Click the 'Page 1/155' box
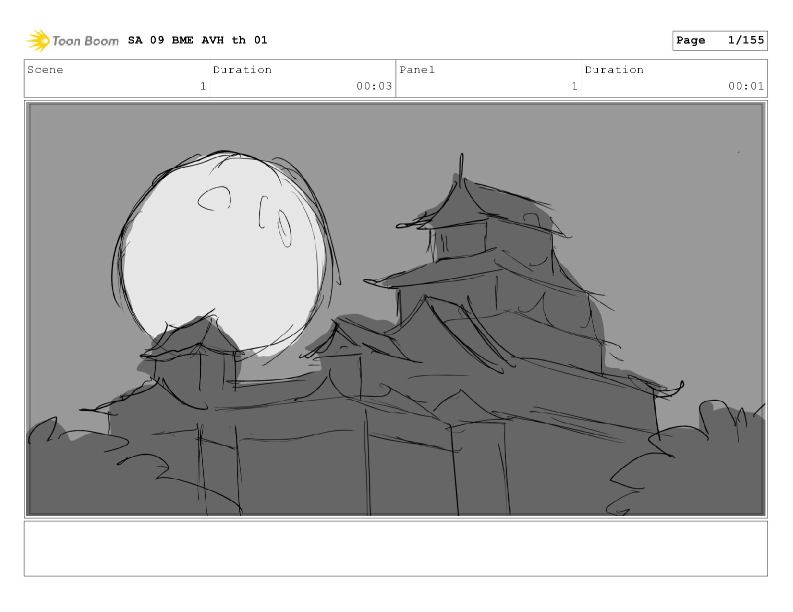The image size is (793, 612). tap(720, 40)
